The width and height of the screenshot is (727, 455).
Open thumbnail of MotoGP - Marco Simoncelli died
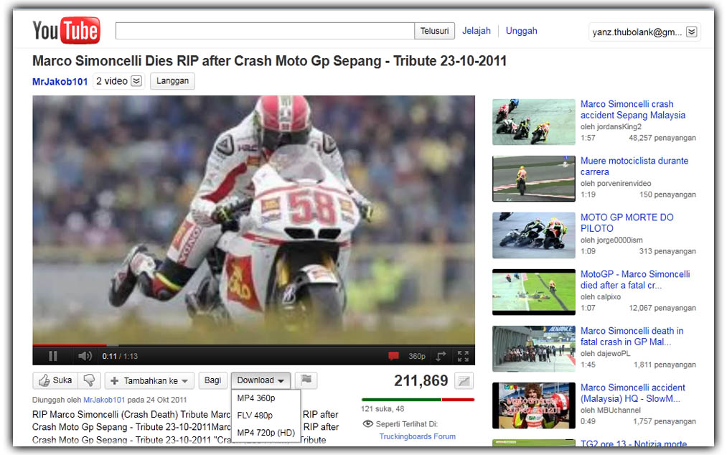tap(534, 292)
